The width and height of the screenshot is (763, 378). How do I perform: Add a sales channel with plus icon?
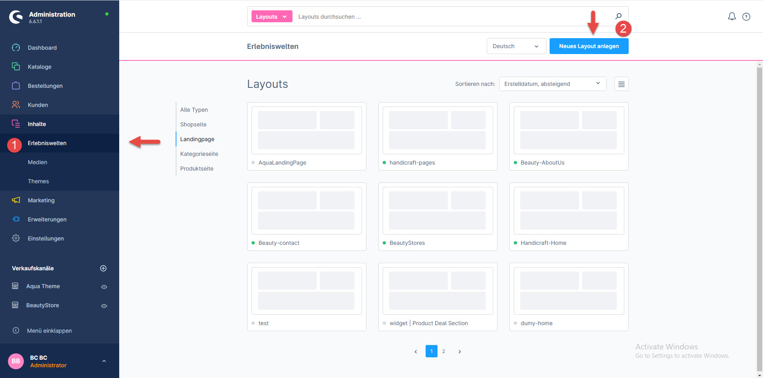[x=103, y=268]
